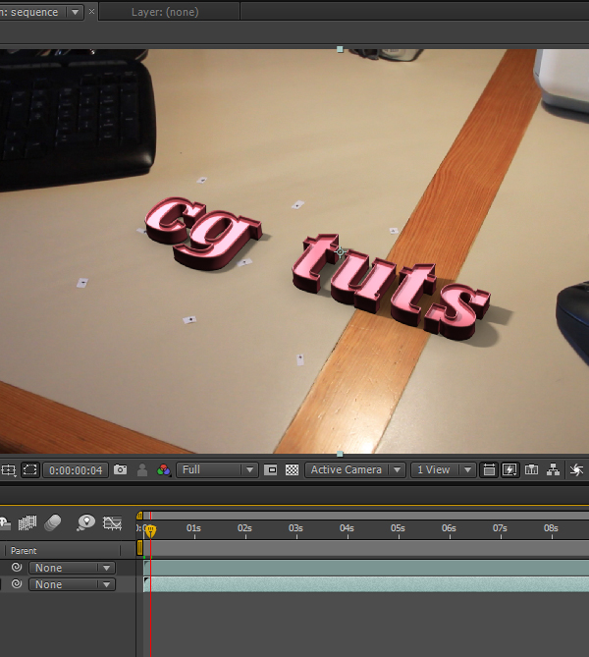Click the 05s mark on time ruler

coord(399,528)
